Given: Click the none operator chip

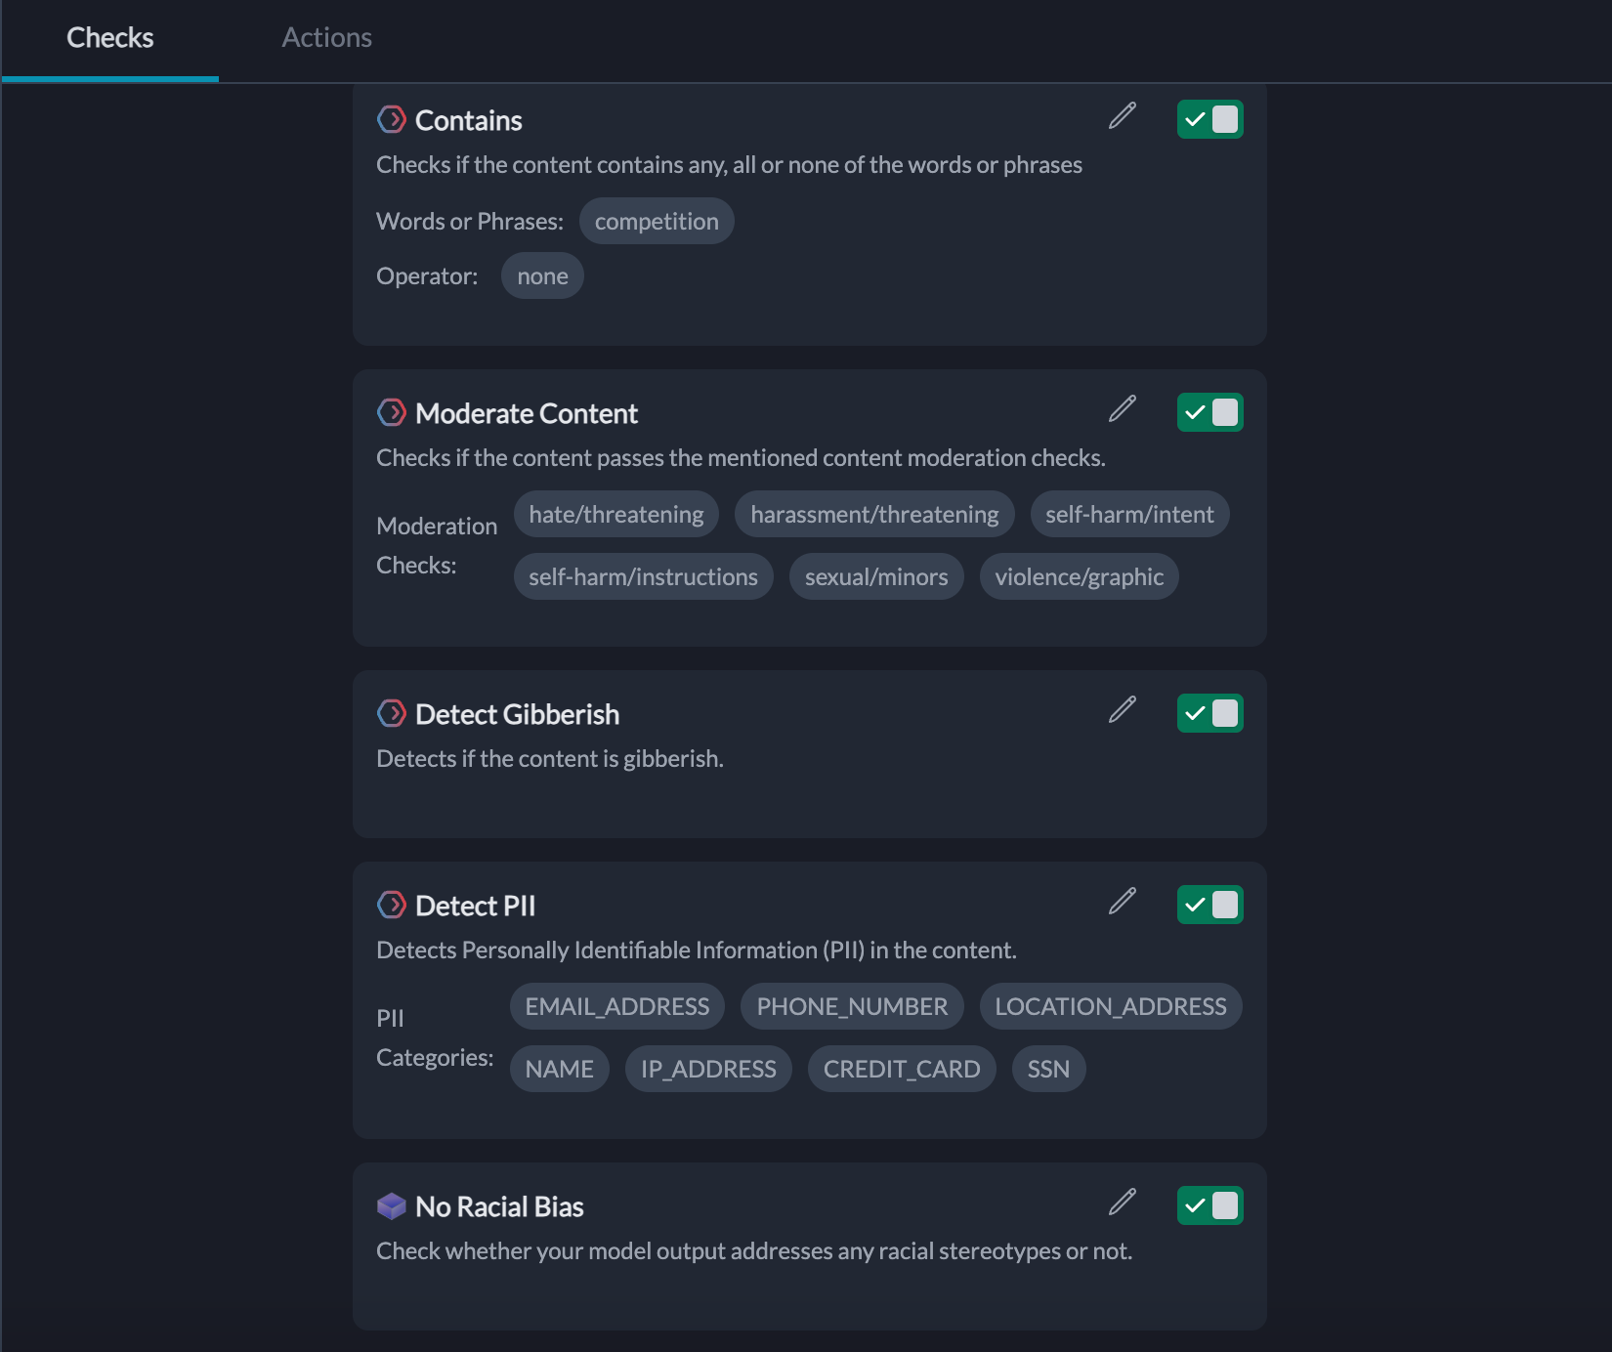Looking at the screenshot, I should coord(541,275).
